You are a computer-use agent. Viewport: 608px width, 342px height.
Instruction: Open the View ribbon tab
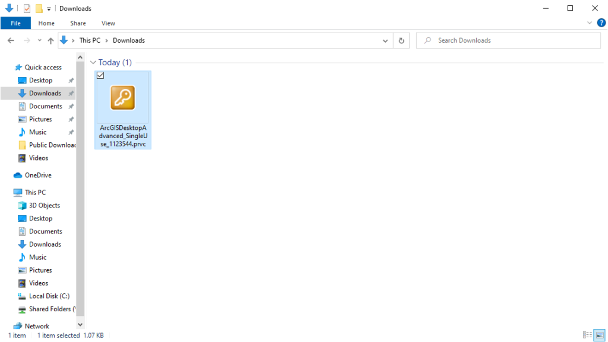pyautogui.click(x=108, y=23)
